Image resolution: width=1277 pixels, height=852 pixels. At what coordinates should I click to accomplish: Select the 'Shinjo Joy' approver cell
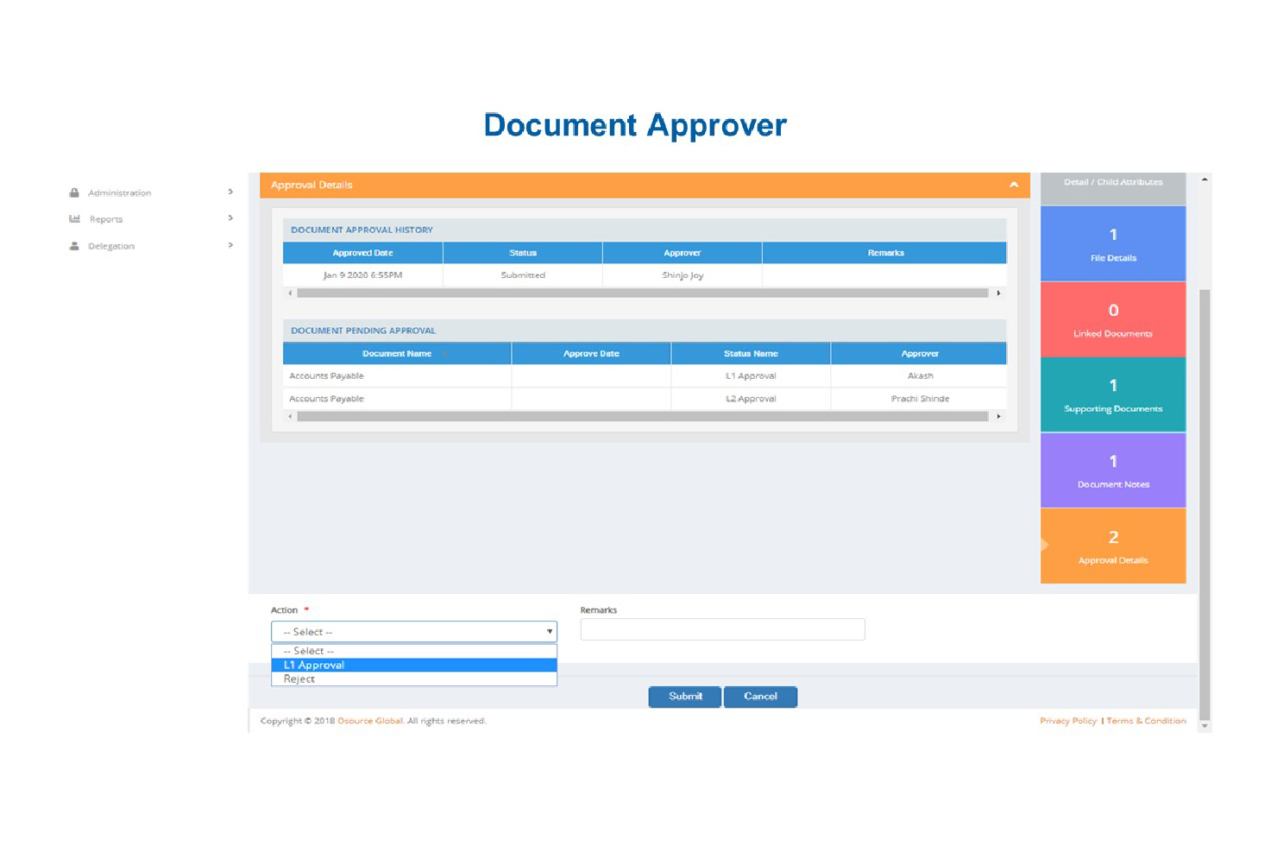[x=683, y=275]
